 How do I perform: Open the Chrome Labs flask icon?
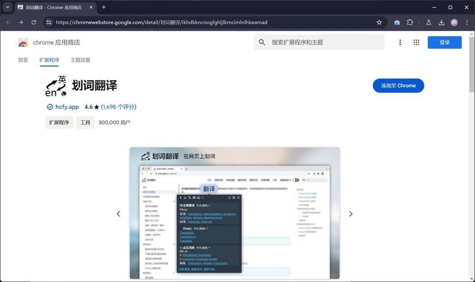click(429, 22)
